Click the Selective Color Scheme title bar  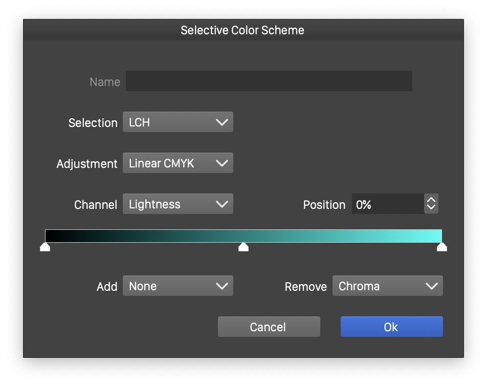click(243, 30)
